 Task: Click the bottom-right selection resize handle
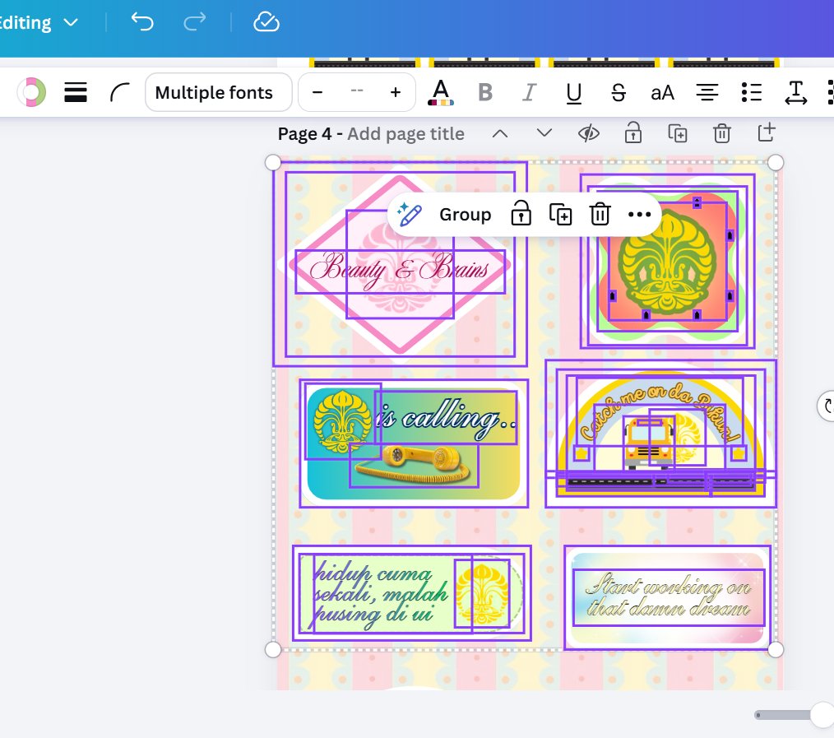point(776,649)
